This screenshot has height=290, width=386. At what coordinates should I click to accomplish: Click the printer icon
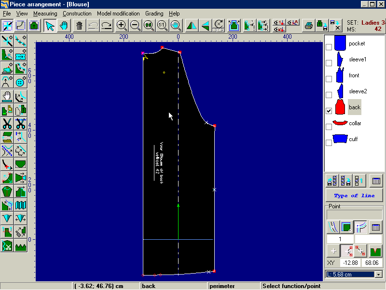[x=308, y=26]
